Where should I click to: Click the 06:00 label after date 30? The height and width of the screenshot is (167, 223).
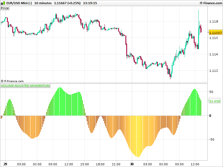[163, 164]
